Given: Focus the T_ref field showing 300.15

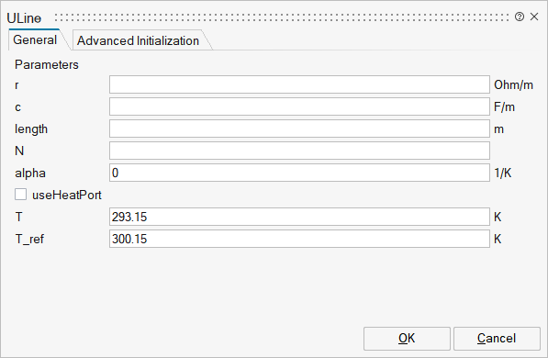Looking at the screenshot, I should [299, 239].
